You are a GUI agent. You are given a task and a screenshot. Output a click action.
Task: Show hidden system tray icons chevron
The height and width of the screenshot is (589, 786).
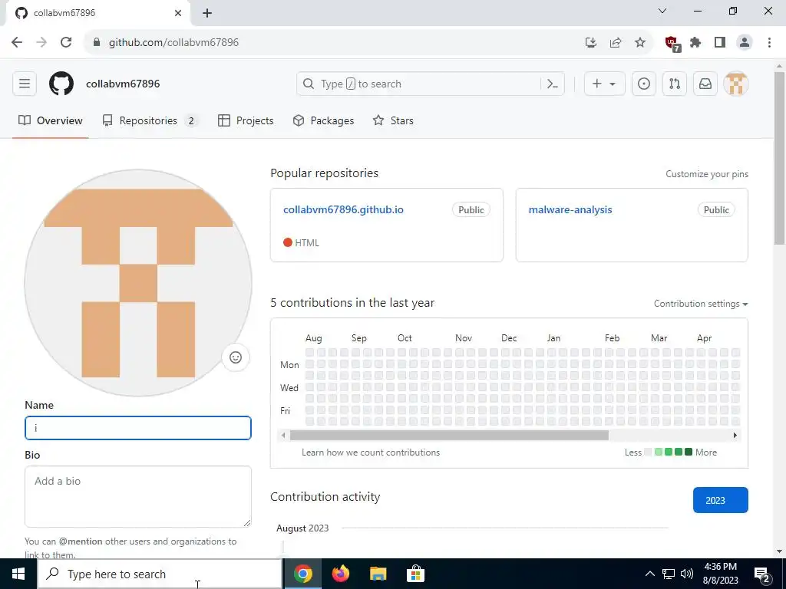649,574
